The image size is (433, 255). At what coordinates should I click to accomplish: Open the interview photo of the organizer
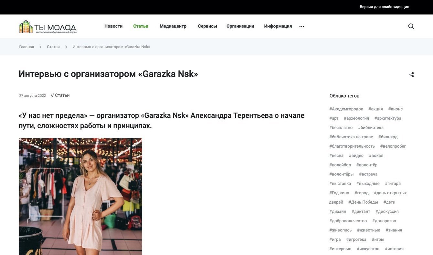coord(81,197)
